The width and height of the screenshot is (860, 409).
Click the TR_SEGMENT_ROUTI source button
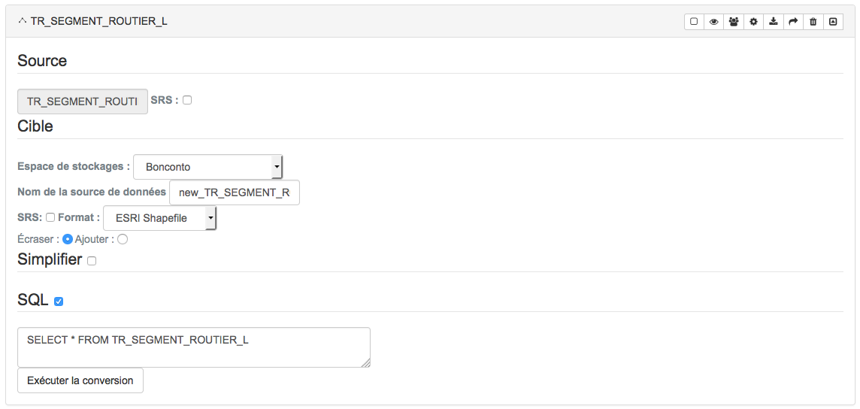[x=83, y=101]
